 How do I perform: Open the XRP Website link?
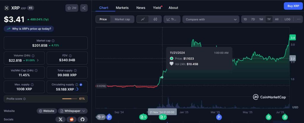coord(47,111)
